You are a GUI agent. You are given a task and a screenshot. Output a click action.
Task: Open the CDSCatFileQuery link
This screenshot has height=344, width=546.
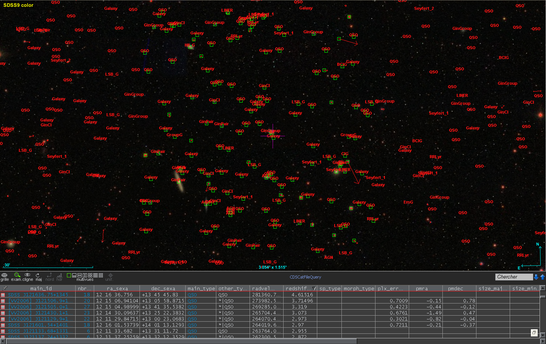[306, 277]
